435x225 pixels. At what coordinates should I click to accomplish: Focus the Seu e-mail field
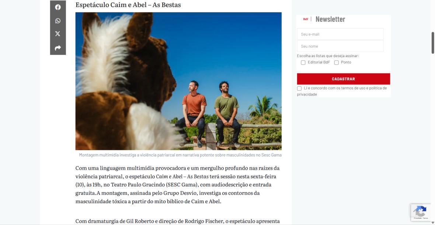point(340,34)
